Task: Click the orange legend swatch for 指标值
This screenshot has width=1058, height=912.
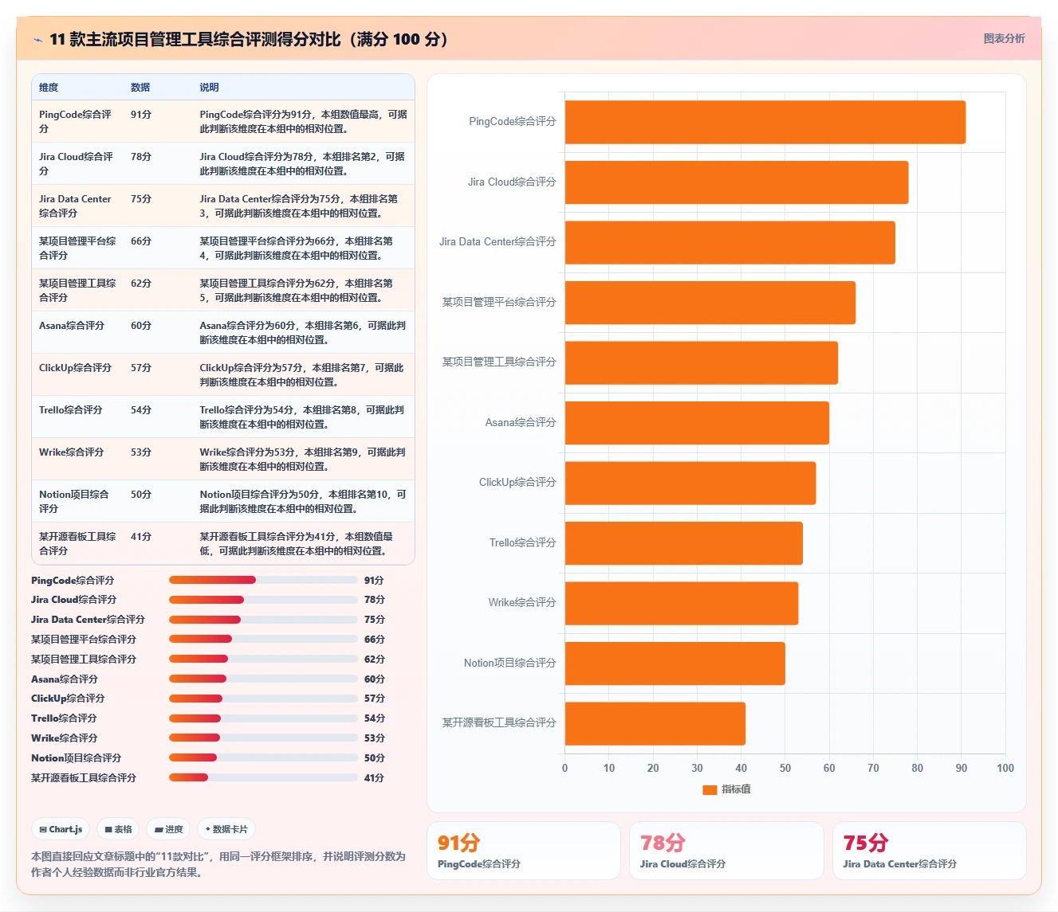Action: pyautogui.click(x=710, y=789)
